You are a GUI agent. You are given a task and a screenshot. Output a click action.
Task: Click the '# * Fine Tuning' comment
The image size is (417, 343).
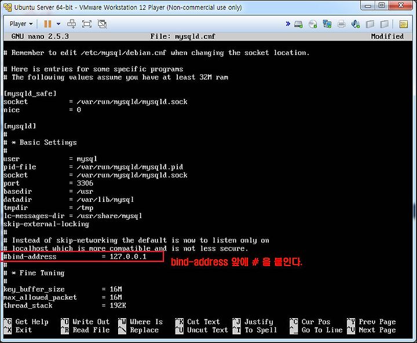(34, 273)
